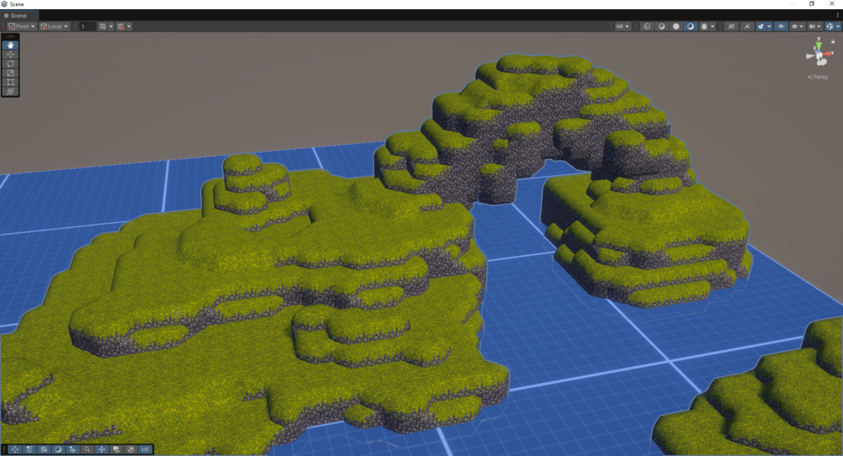Select the Rotate tool
This screenshot has height=456, width=843.
[11, 63]
